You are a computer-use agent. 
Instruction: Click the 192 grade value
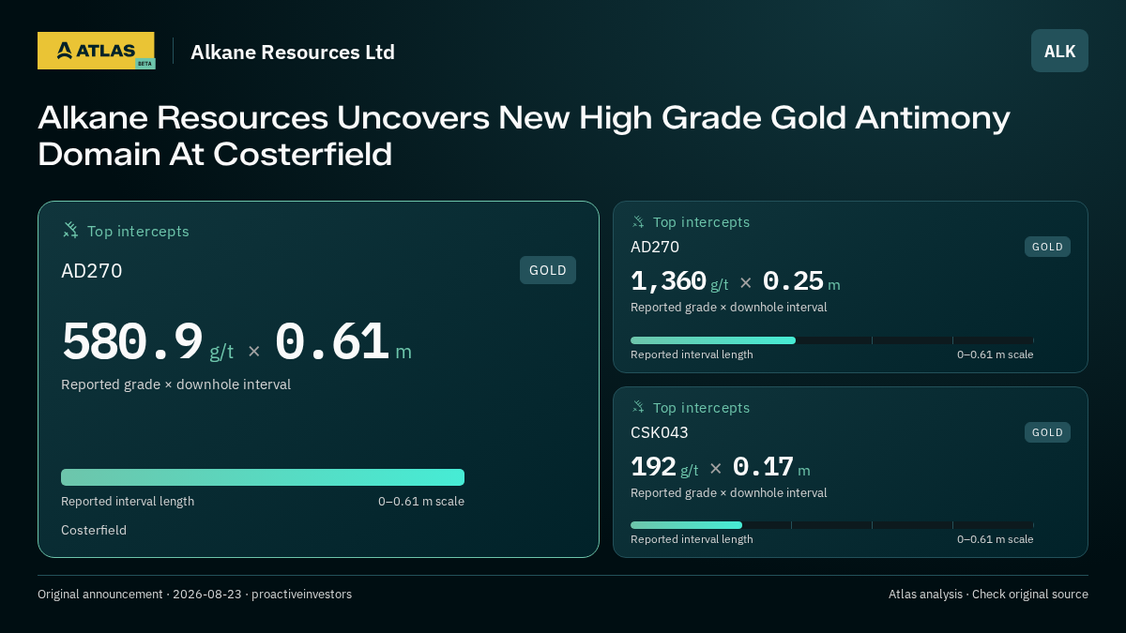[x=653, y=466]
